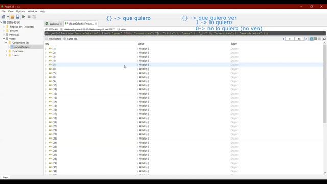Edit the results batch size field
This screenshot has height=184, width=327.
tap(299, 39)
